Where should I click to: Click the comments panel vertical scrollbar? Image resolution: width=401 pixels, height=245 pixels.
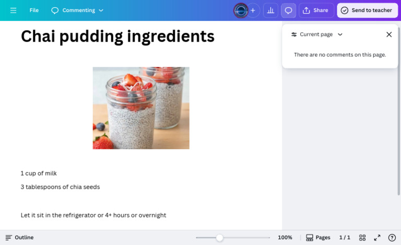click(399, 110)
